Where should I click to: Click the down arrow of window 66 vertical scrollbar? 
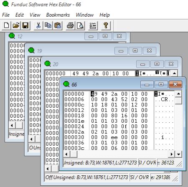[x=178, y=154]
